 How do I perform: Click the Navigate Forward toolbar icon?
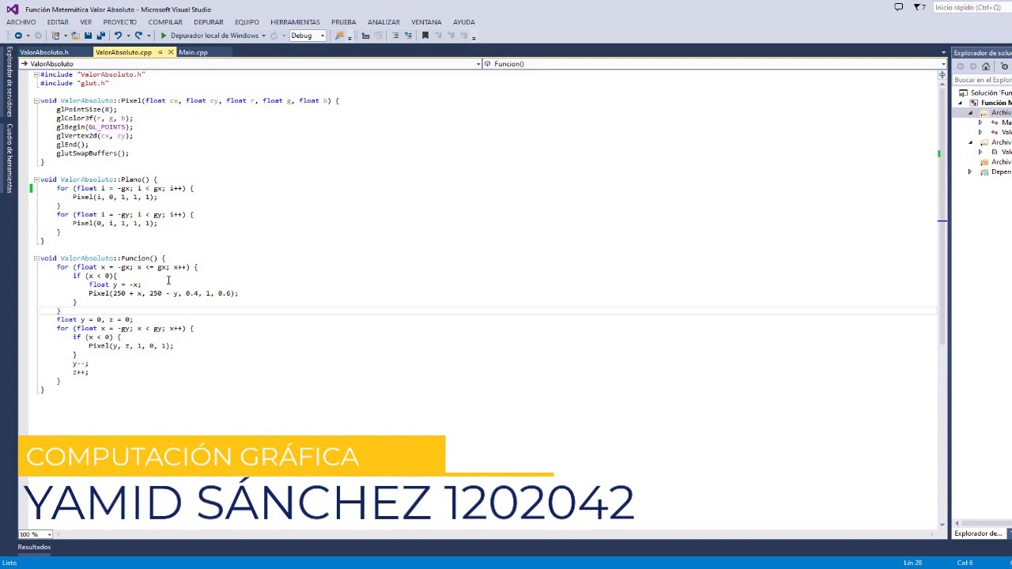pos(37,36)
